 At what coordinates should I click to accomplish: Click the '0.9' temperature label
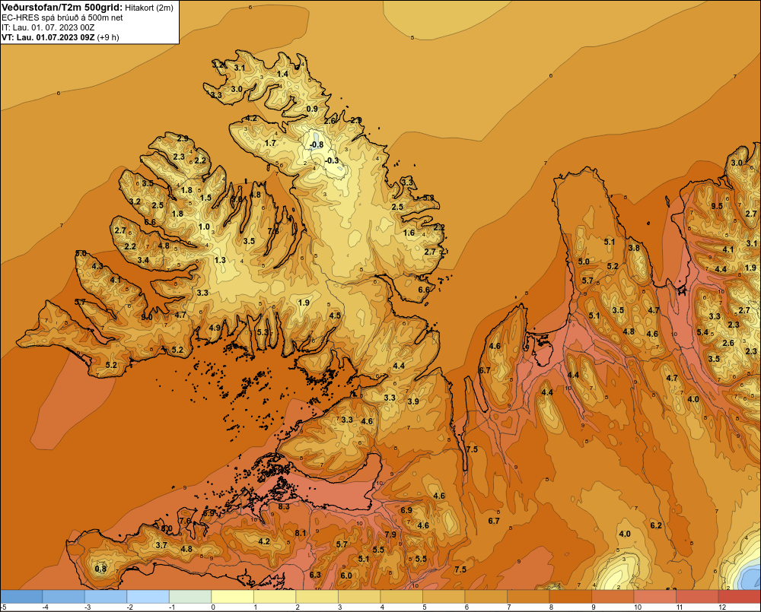point(312,109)
